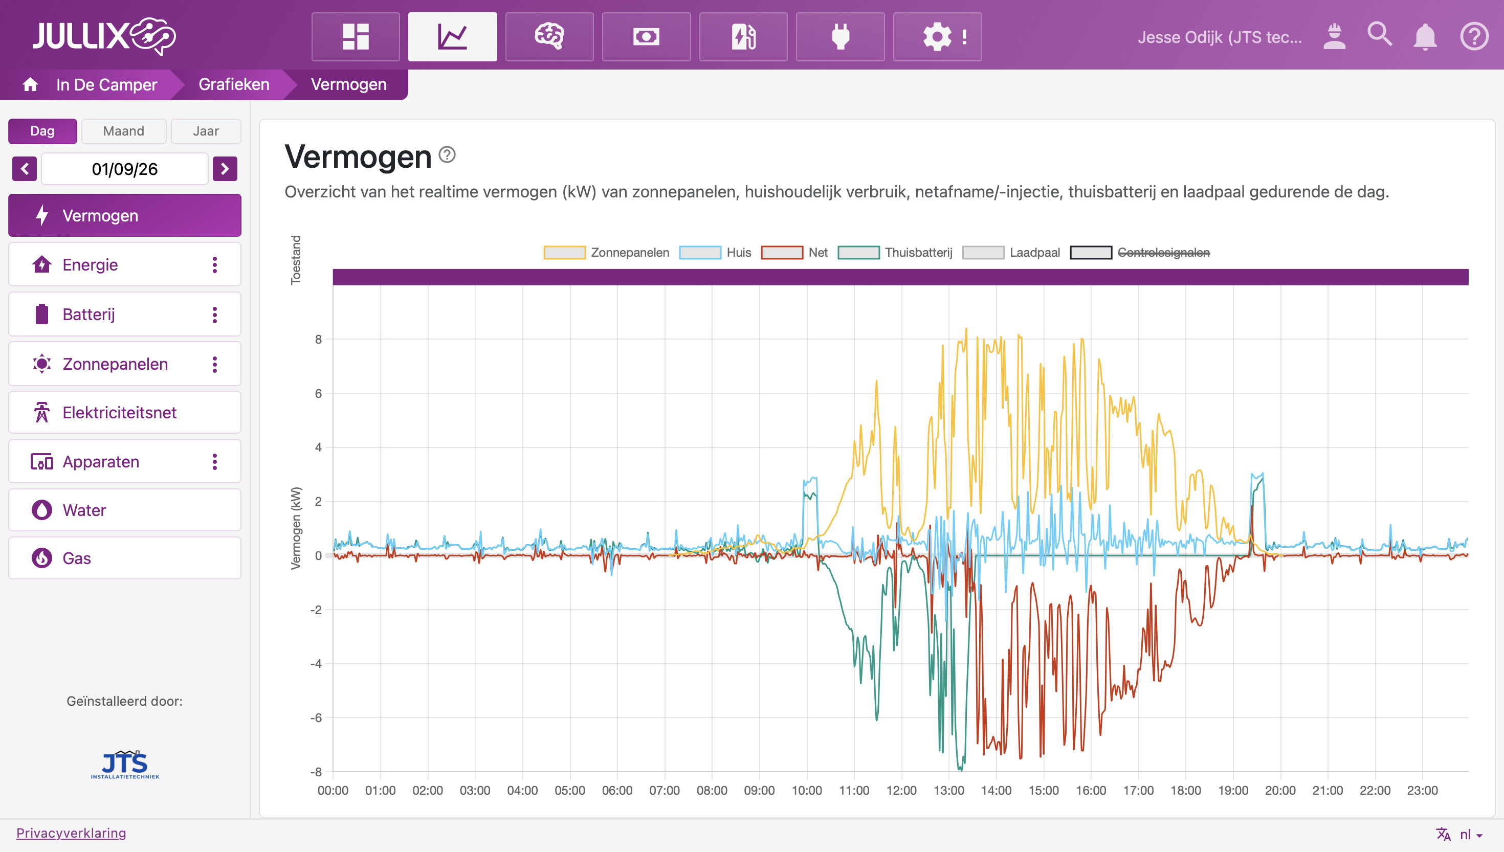1504x852 pixels.
Task: Open the brain smart-algorithms section
Action: pyautogui.click(x=549, y=37)
